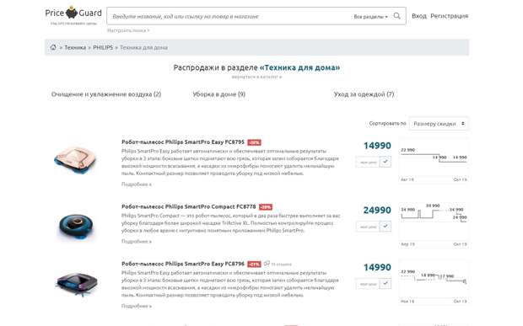Open the SmartPro Easy FC8795 product title
This screenshot has width=523, height=326.
(x=183, y=142)
